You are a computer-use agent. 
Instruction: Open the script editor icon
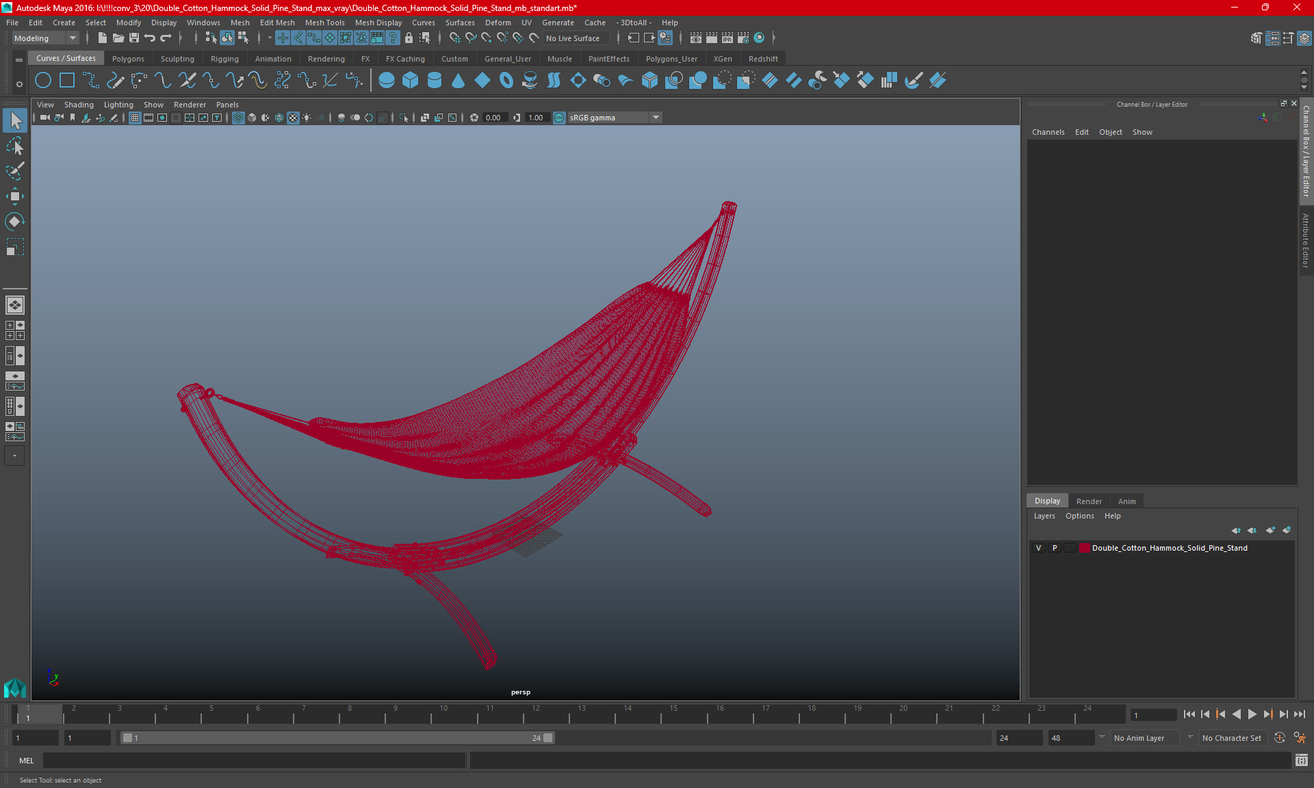(1302, 760)
